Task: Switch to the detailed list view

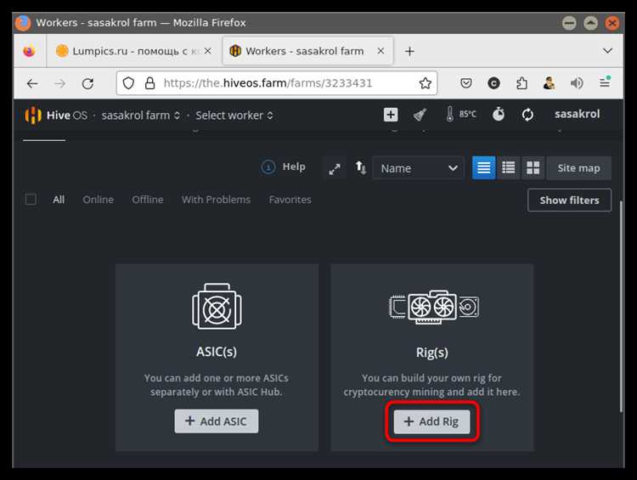Action: tap(508, 167)
